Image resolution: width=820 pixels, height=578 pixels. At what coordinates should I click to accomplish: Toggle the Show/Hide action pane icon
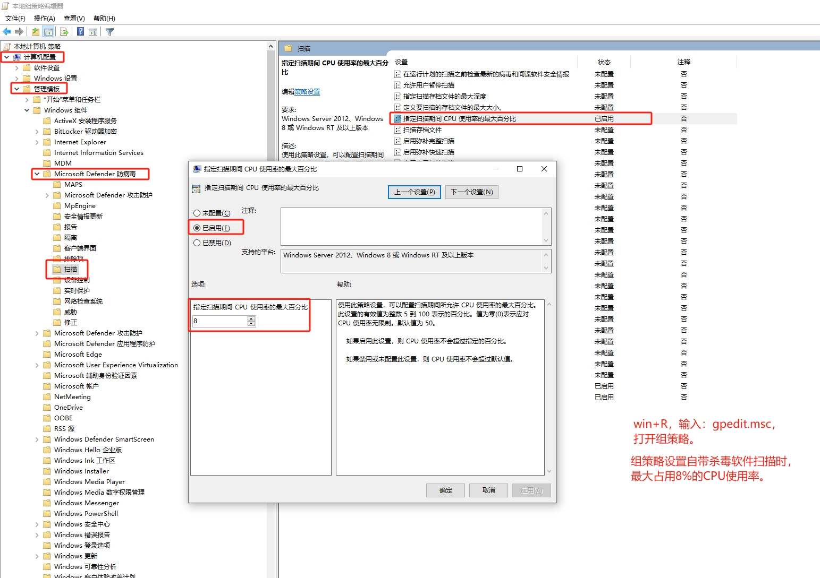(93, 32)
